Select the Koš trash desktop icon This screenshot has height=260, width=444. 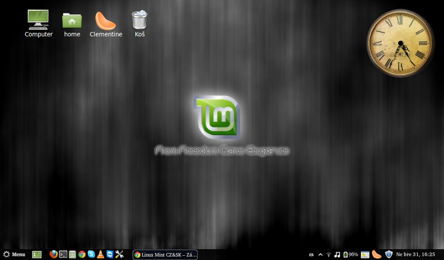pyautogui.click(x=139, y=24)
